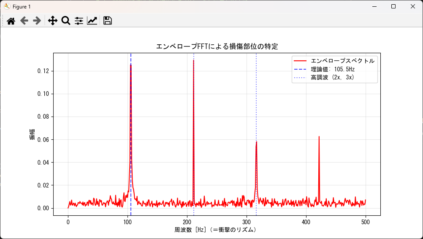Open the edit axis and curve parameters icon
Viewport: 423px width, 239px height.
tap(92, 21)
